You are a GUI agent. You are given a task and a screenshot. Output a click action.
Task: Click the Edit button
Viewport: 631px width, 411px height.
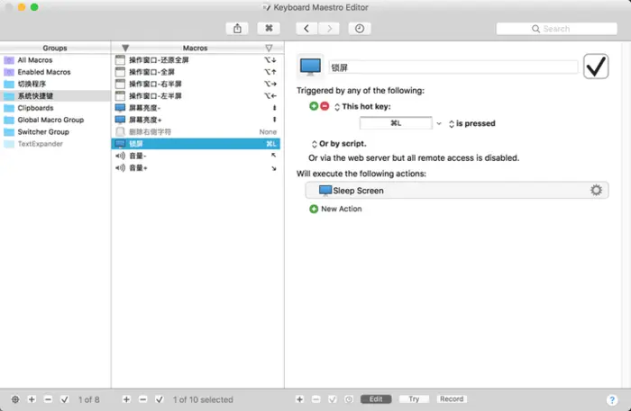(376, 399)
